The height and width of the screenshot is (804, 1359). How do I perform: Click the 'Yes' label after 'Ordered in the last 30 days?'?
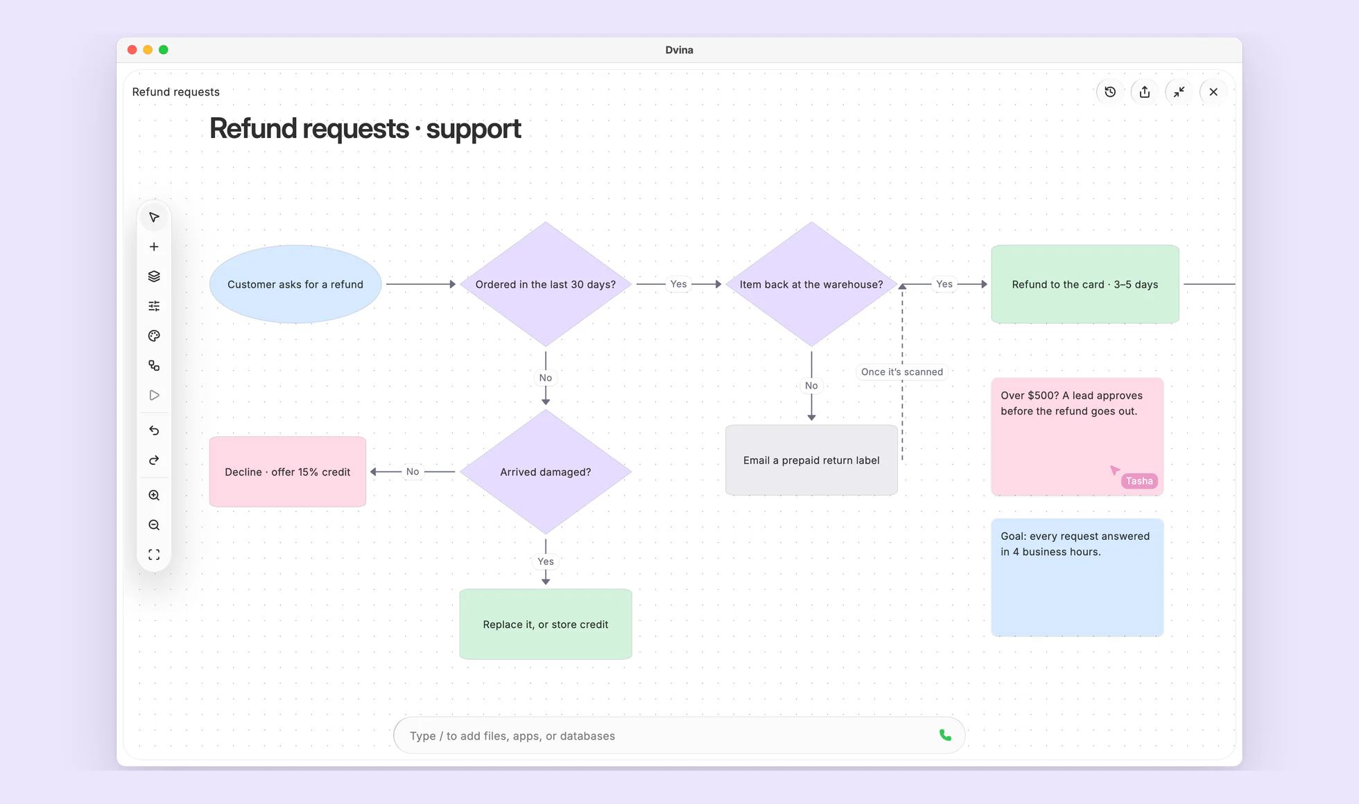(679, 284)
